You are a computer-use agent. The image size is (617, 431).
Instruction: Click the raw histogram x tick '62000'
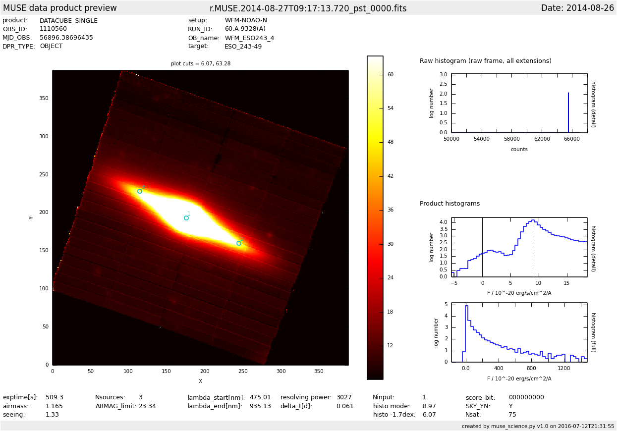coord(542,139)
